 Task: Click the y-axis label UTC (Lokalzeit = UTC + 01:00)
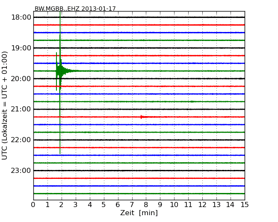pos(5,105)
